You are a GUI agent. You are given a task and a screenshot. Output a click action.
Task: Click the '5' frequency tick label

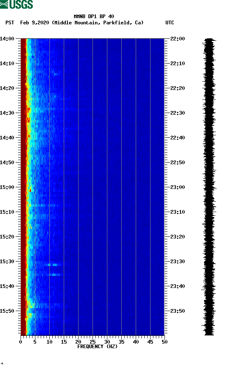pos(35,342)
